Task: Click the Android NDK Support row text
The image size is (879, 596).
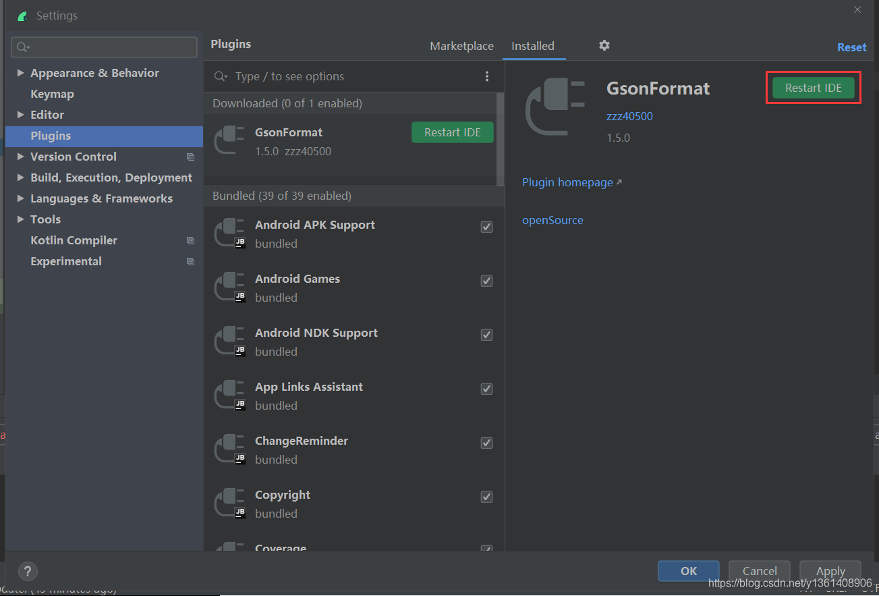Action: 316,333
